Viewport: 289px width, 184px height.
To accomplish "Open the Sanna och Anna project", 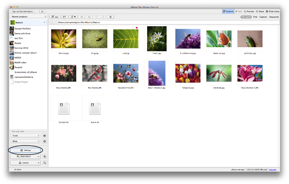I will point(28,33).
